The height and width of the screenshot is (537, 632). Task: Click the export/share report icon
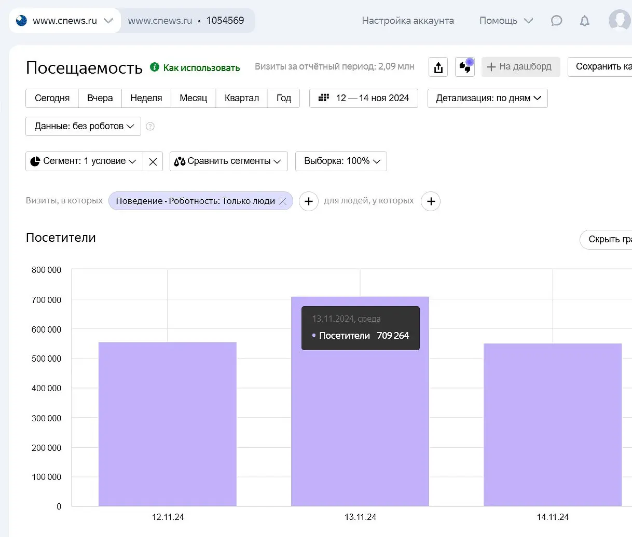(x=438, y=67)
